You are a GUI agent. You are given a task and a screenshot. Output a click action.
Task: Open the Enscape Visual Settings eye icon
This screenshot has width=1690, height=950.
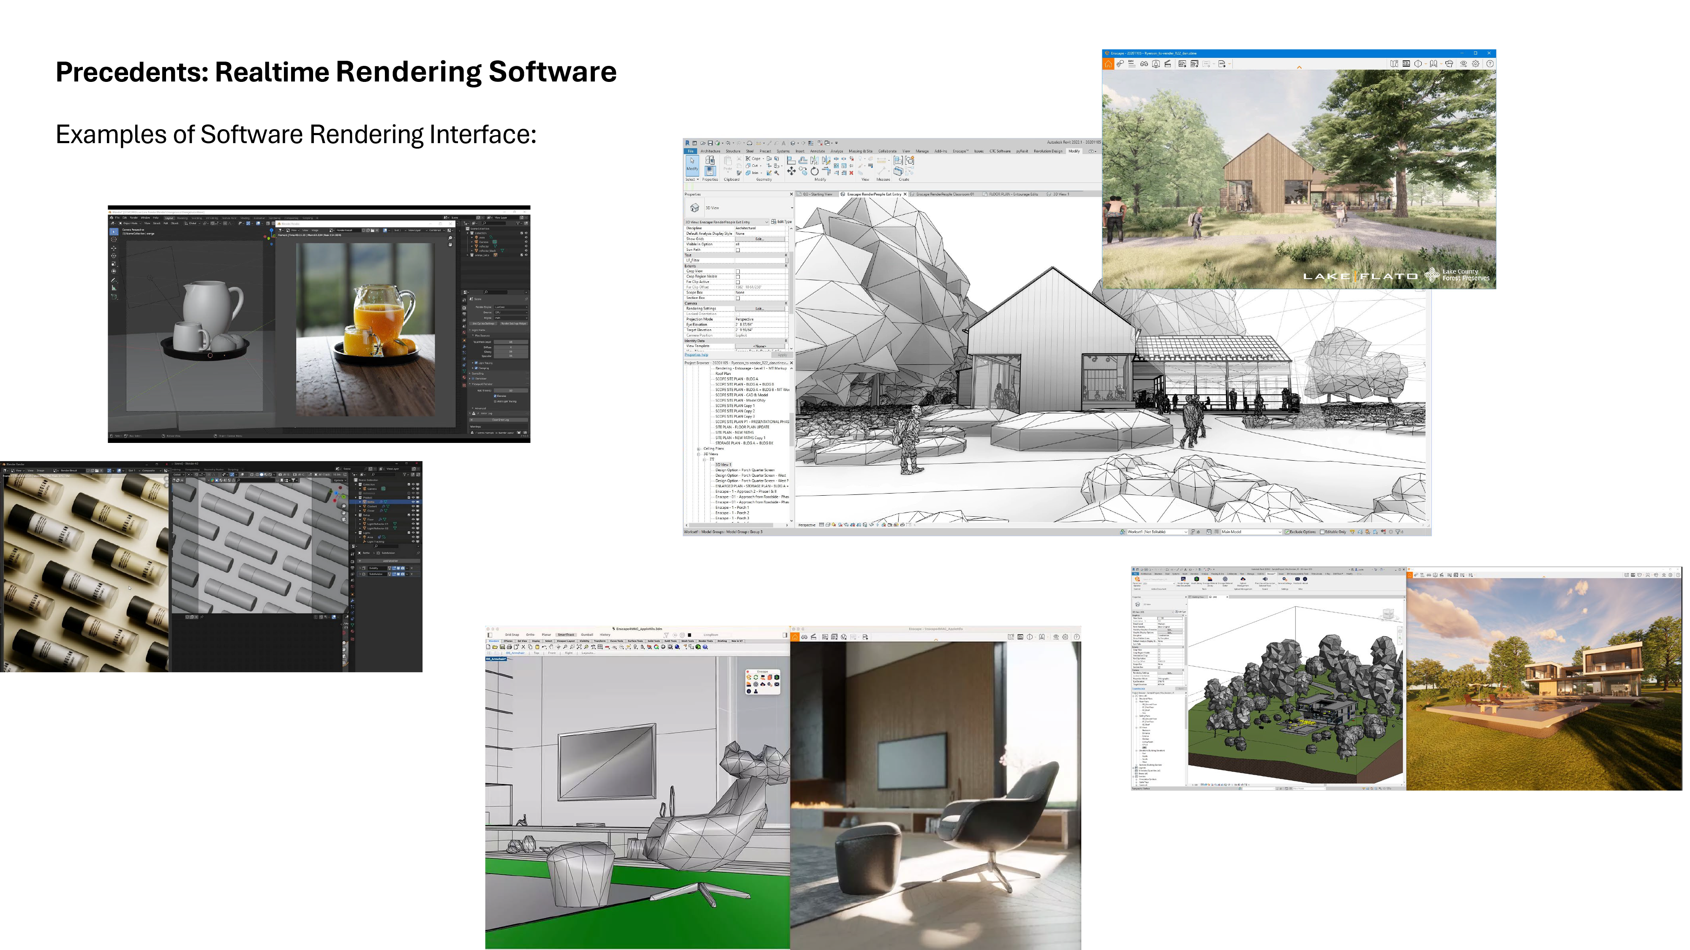pyautogui.click(x=1464, y=64)
